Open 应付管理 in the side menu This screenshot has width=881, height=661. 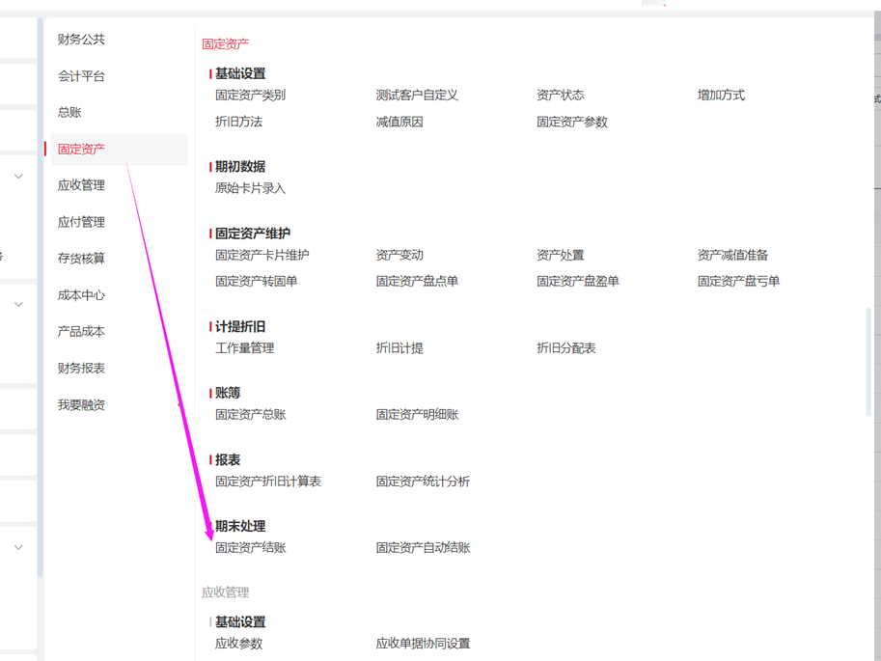(x=81, y=222)
